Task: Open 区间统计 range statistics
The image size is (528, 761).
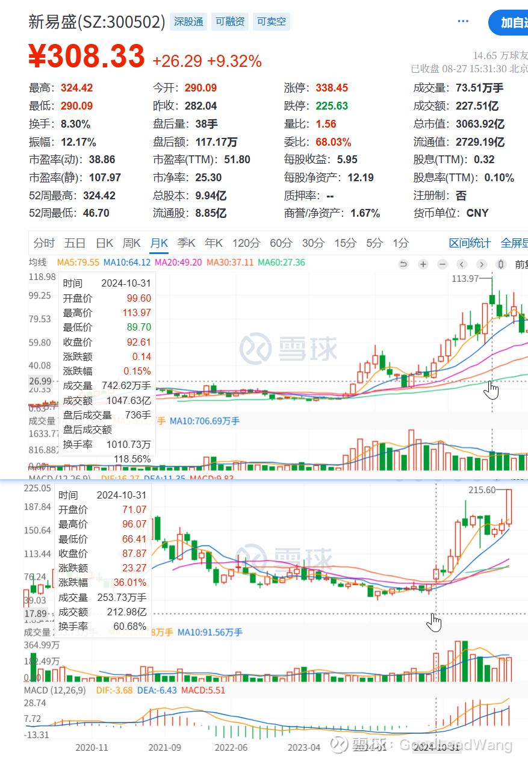Action: point(470,243)
